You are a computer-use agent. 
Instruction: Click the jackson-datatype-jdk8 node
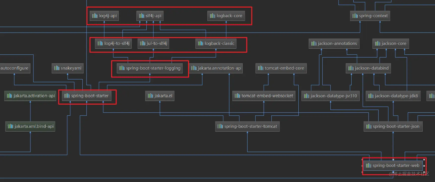point(393,96)
